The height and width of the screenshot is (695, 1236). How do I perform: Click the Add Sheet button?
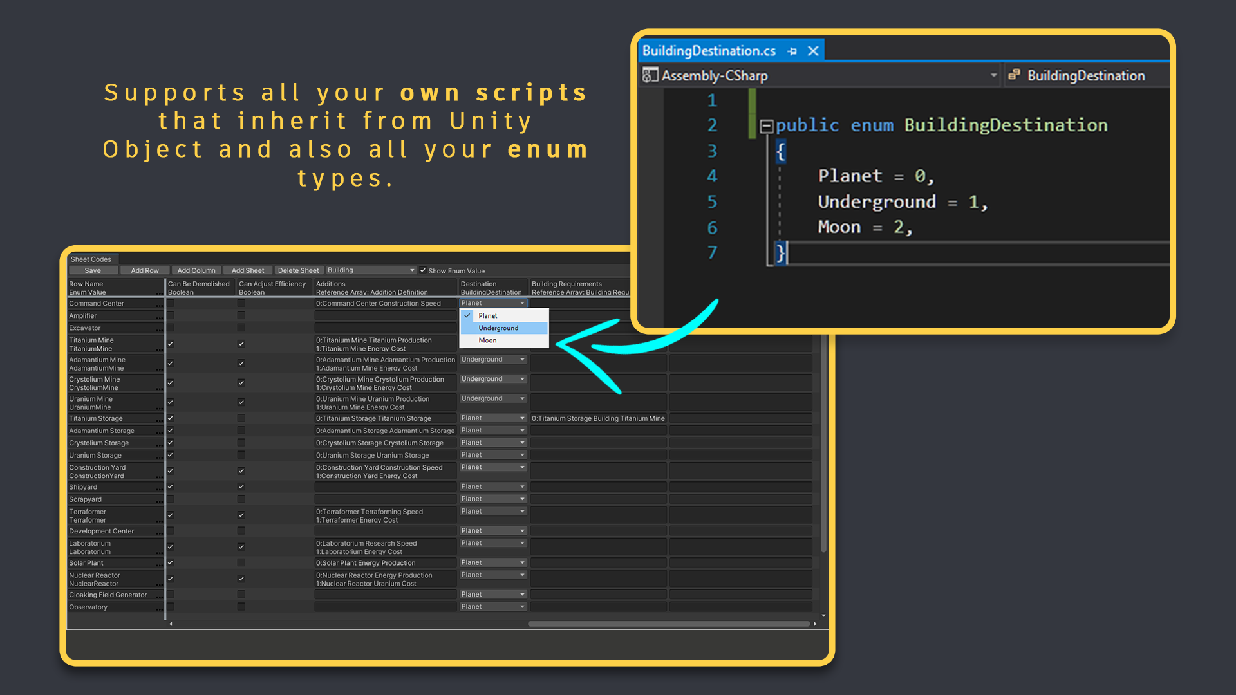[248, 270]
